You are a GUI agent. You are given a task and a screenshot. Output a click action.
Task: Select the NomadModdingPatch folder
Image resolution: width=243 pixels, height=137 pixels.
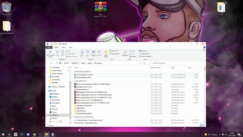84,113
